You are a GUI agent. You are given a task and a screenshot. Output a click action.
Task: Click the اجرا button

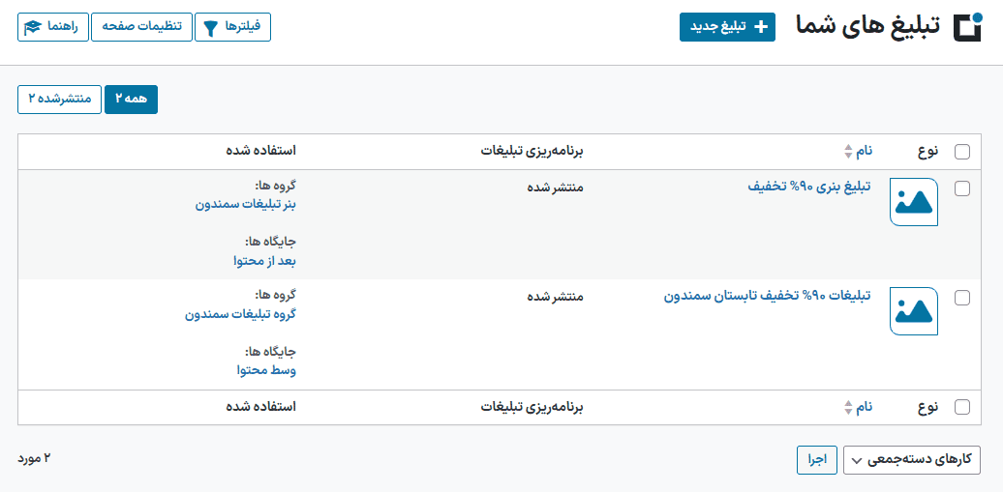coord(817,460)
